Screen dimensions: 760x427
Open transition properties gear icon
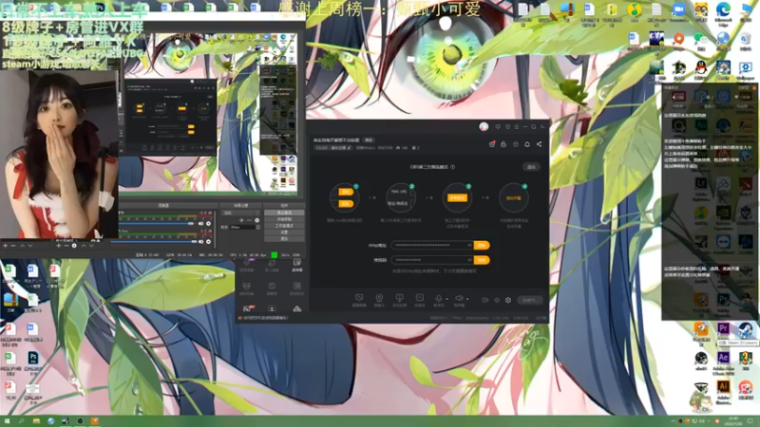click(x=256, y=220)
